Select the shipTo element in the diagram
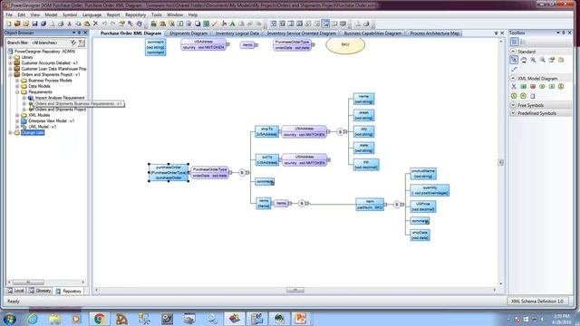580x326 pixels. point(266,131)
